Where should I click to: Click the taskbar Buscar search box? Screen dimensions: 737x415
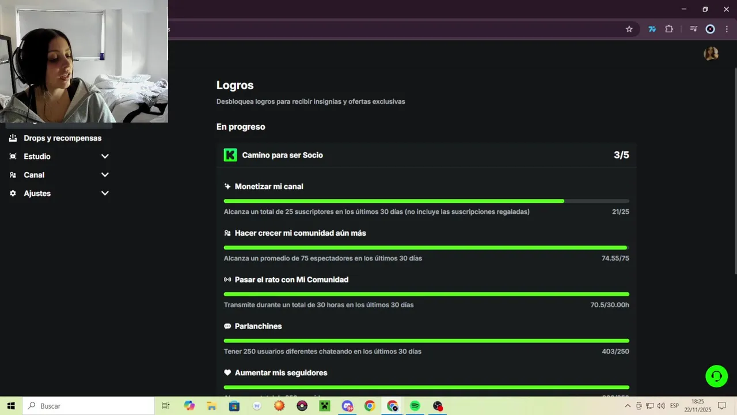(x=88, y=406)
